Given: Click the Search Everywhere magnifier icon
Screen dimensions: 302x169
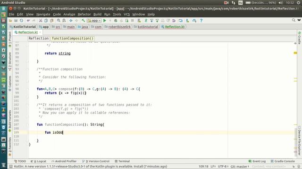Looking at the screenshot, I should point(294,20).
